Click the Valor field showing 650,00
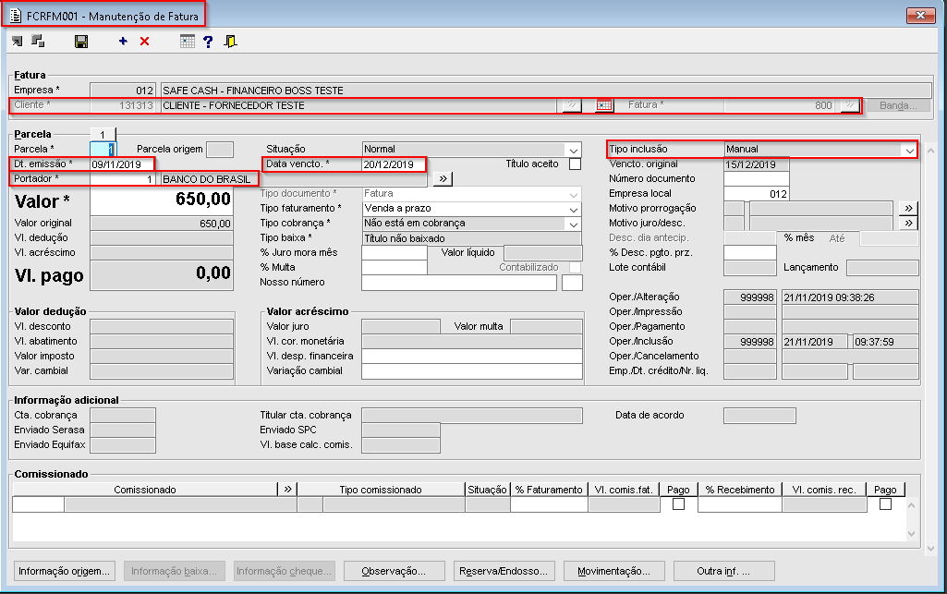Screen dimensions: 947x594 coord(162,200)
